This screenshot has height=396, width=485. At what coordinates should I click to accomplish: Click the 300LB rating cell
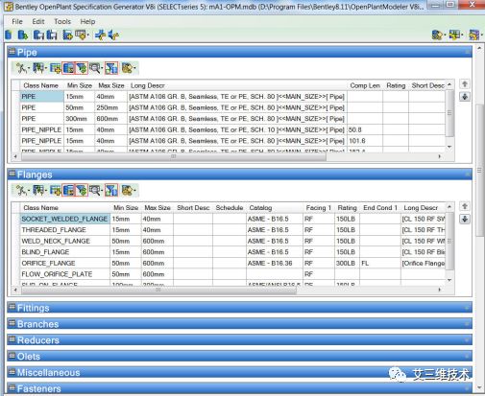tap(347, 263)
